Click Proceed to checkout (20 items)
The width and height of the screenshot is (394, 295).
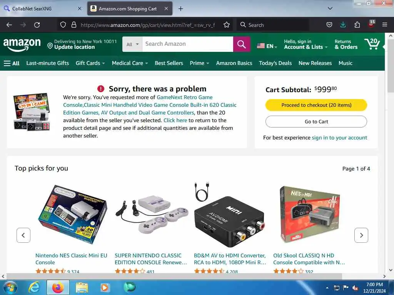tap(316, 105)
